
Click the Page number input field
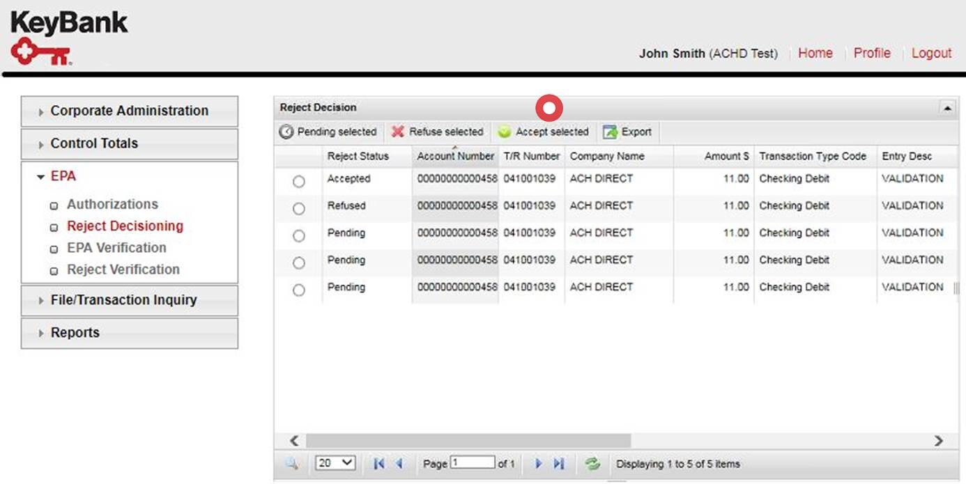(x=473, y=463)
